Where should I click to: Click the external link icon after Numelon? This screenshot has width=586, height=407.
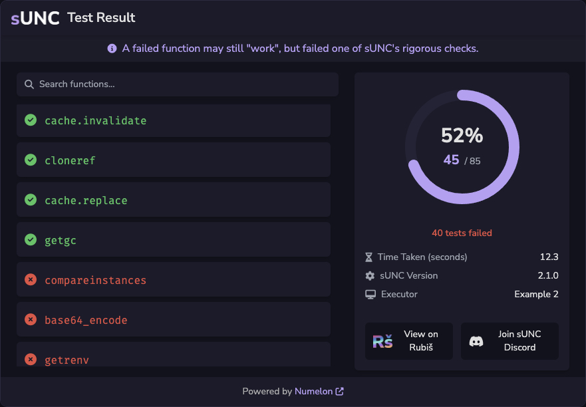point(340,391)
